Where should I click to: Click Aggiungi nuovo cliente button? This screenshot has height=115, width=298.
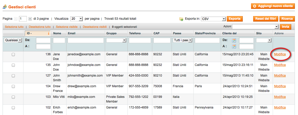pyautogui.click(x=273, y=6)
